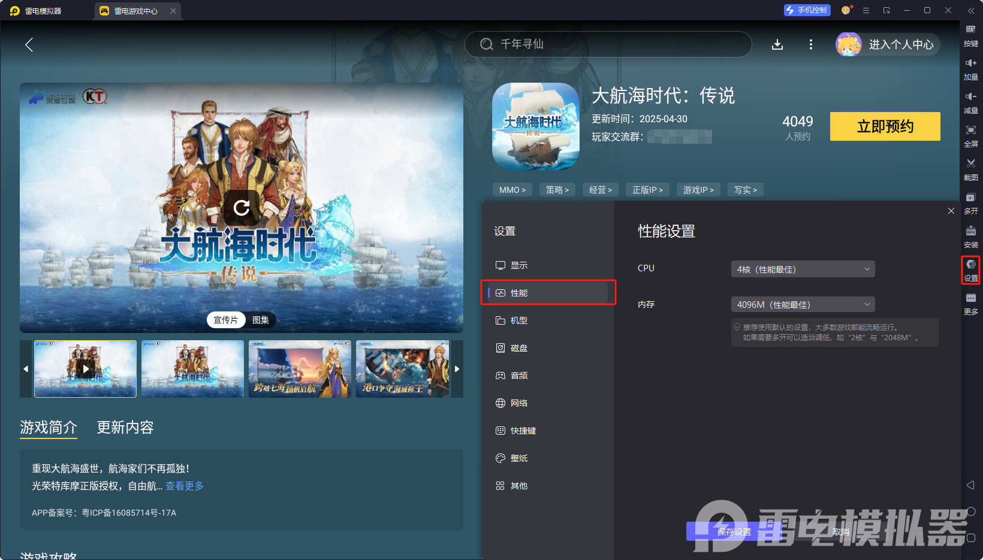Image resolution: width=983 pixels, height=560 pixels.
Task: Show previous thumbnails with left arrow
Action: (x=26, y=369)
